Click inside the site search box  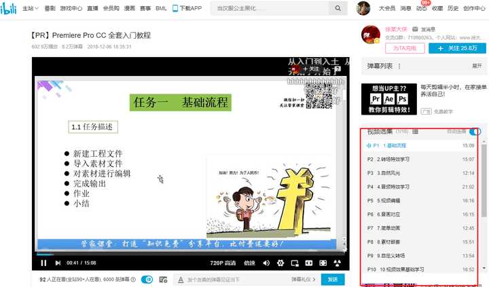[x=270, y=8]
